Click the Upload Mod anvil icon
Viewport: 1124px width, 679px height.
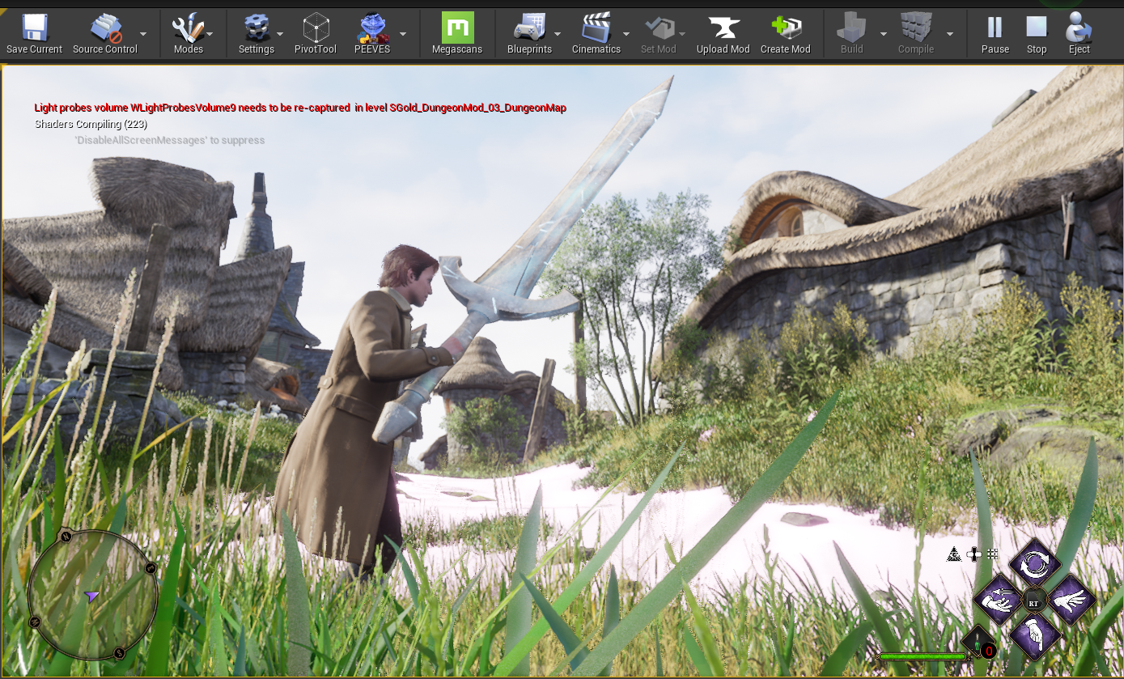tap(723, 28)
